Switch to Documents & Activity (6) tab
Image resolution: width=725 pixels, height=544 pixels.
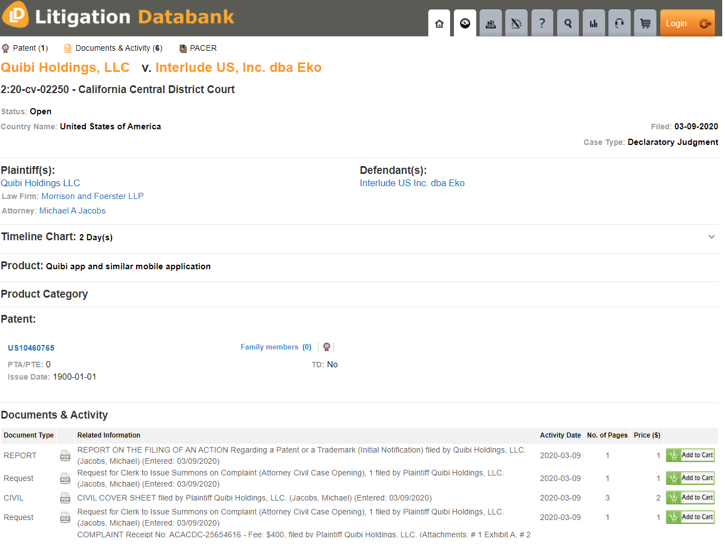113,48
